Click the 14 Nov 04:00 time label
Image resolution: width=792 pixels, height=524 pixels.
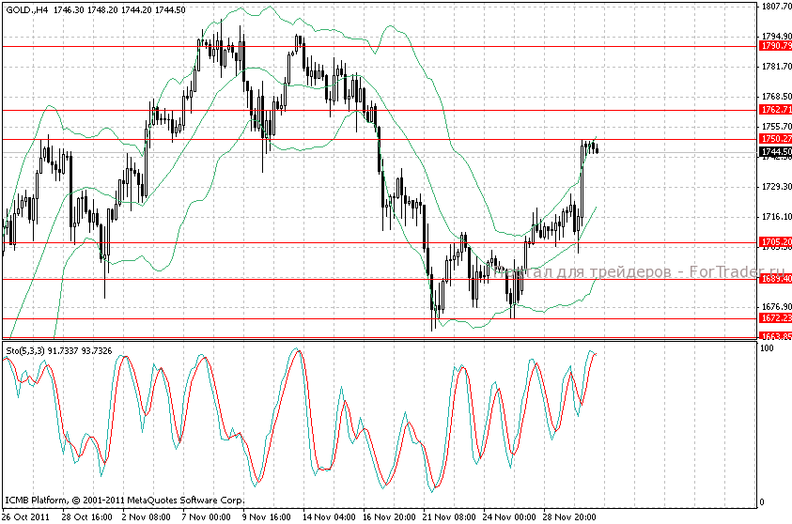coord(329,516)
